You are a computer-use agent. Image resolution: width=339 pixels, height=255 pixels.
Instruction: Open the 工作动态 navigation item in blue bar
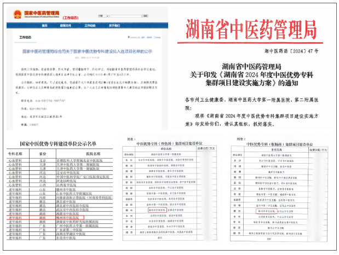pos(90,26)
